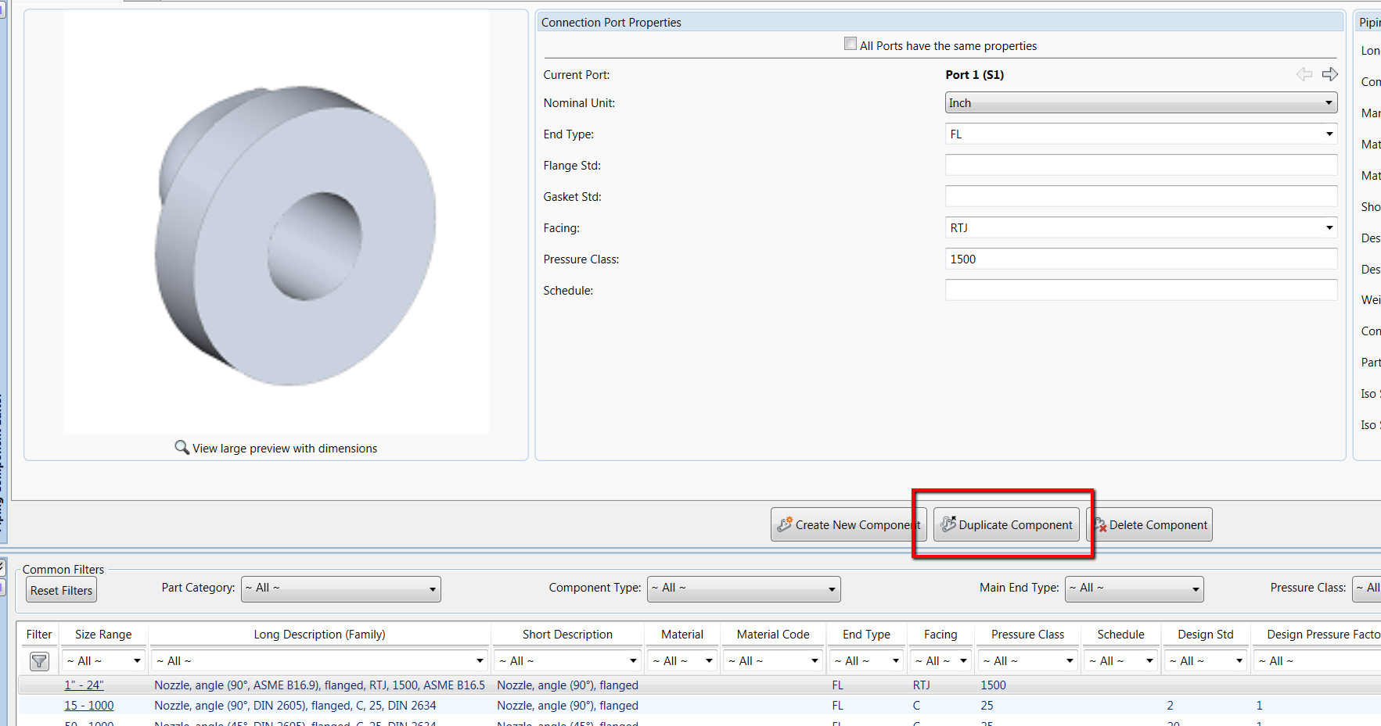
Task: Open the Component Type filter dropdown
Action: (x=744, y=588)
